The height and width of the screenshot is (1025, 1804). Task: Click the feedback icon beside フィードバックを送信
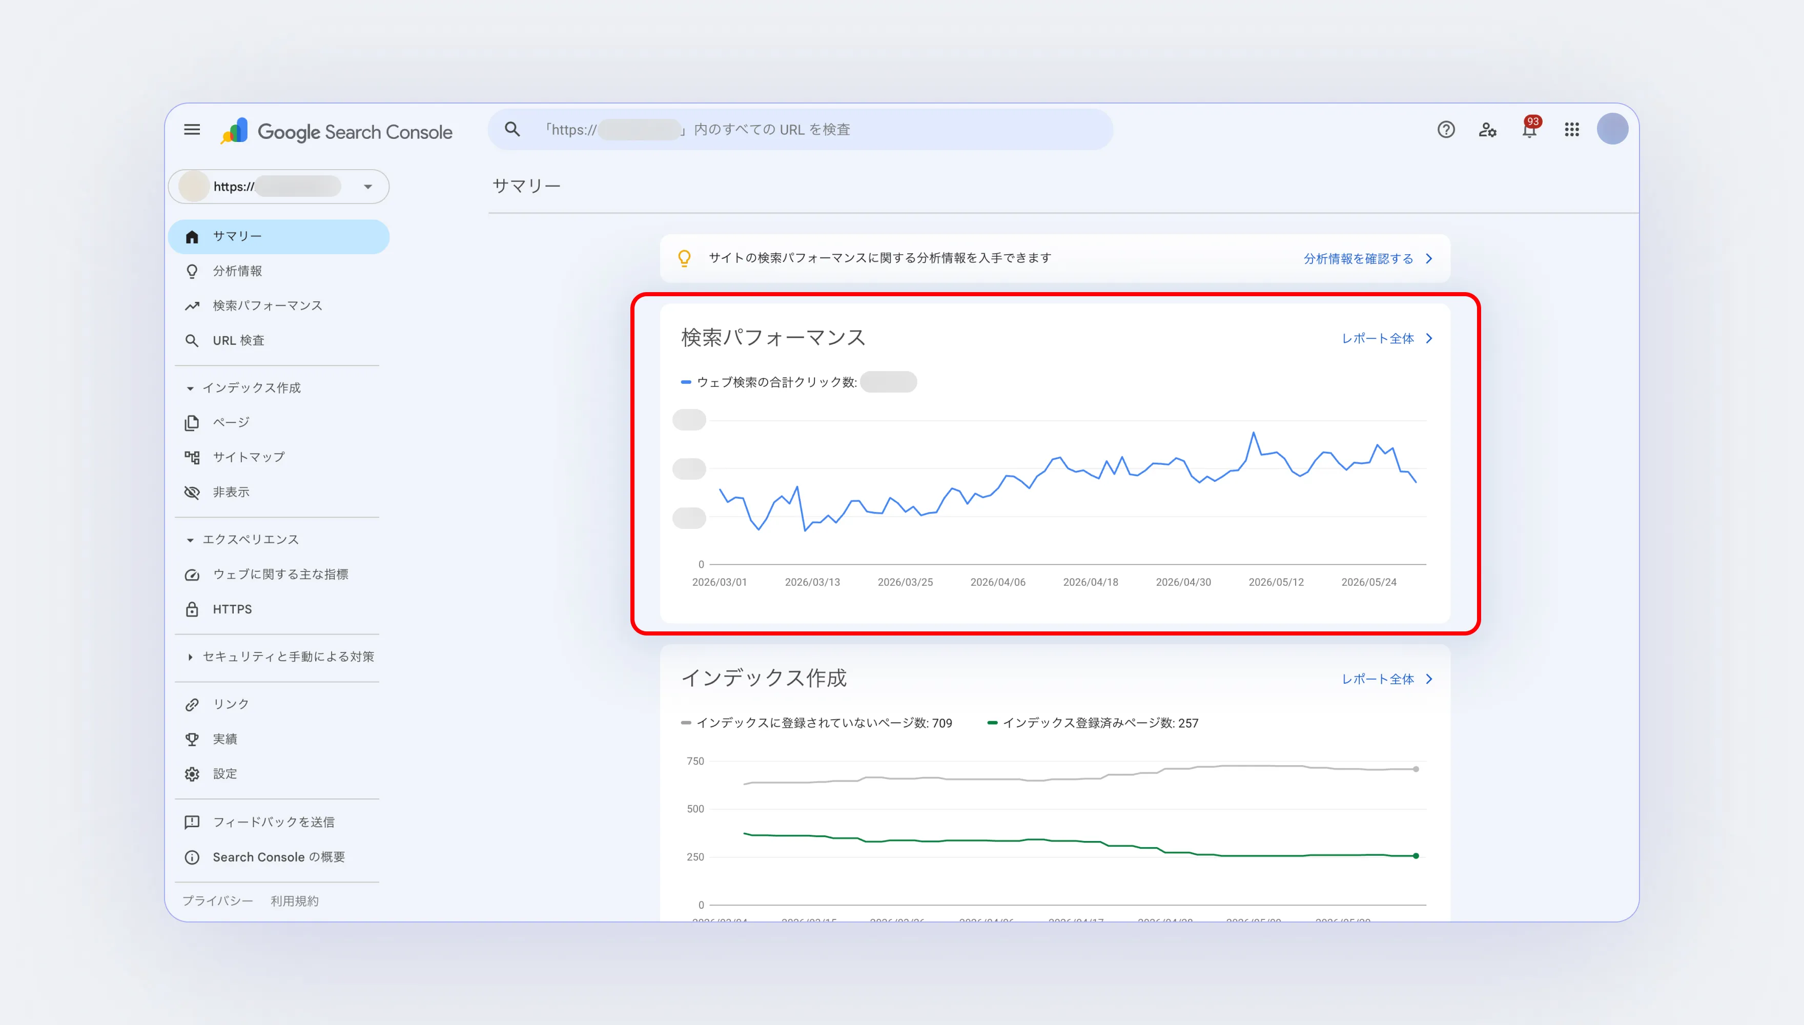[x=192, y=822]
